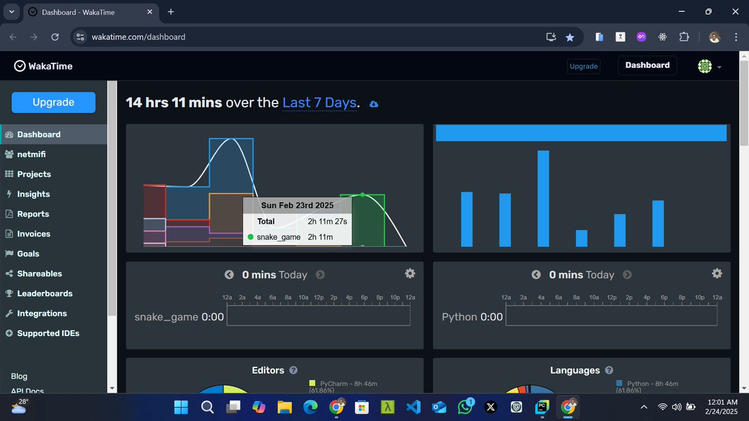
Task: Click the PyCharm legend color swatch
Action: pos(312,384)
